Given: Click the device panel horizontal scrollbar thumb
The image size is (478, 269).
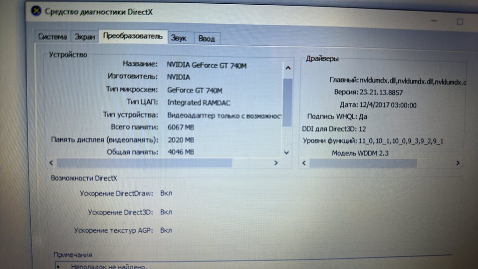Looking at the screenshot, I should click(x=144, y=163).
